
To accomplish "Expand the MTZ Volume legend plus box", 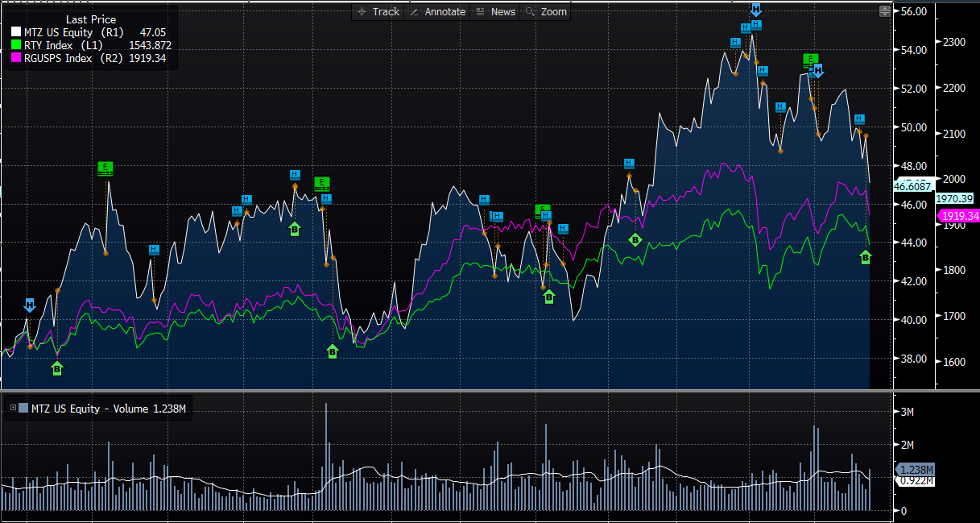I will [12, 409].
